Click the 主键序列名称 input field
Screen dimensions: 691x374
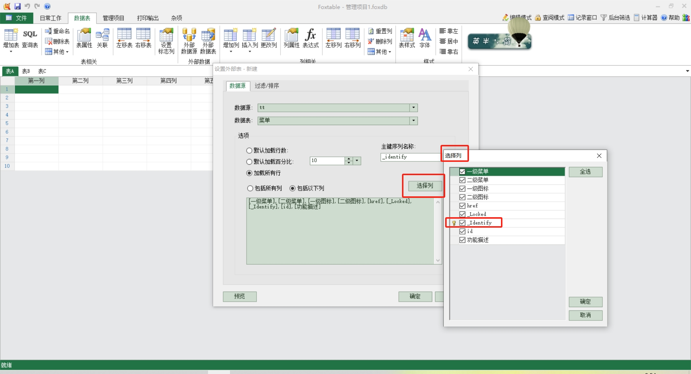click(410, 157)
